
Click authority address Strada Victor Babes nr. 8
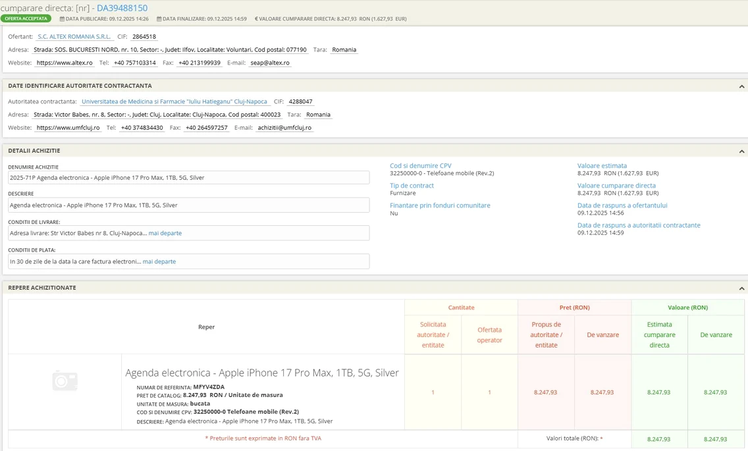[157, 115]
